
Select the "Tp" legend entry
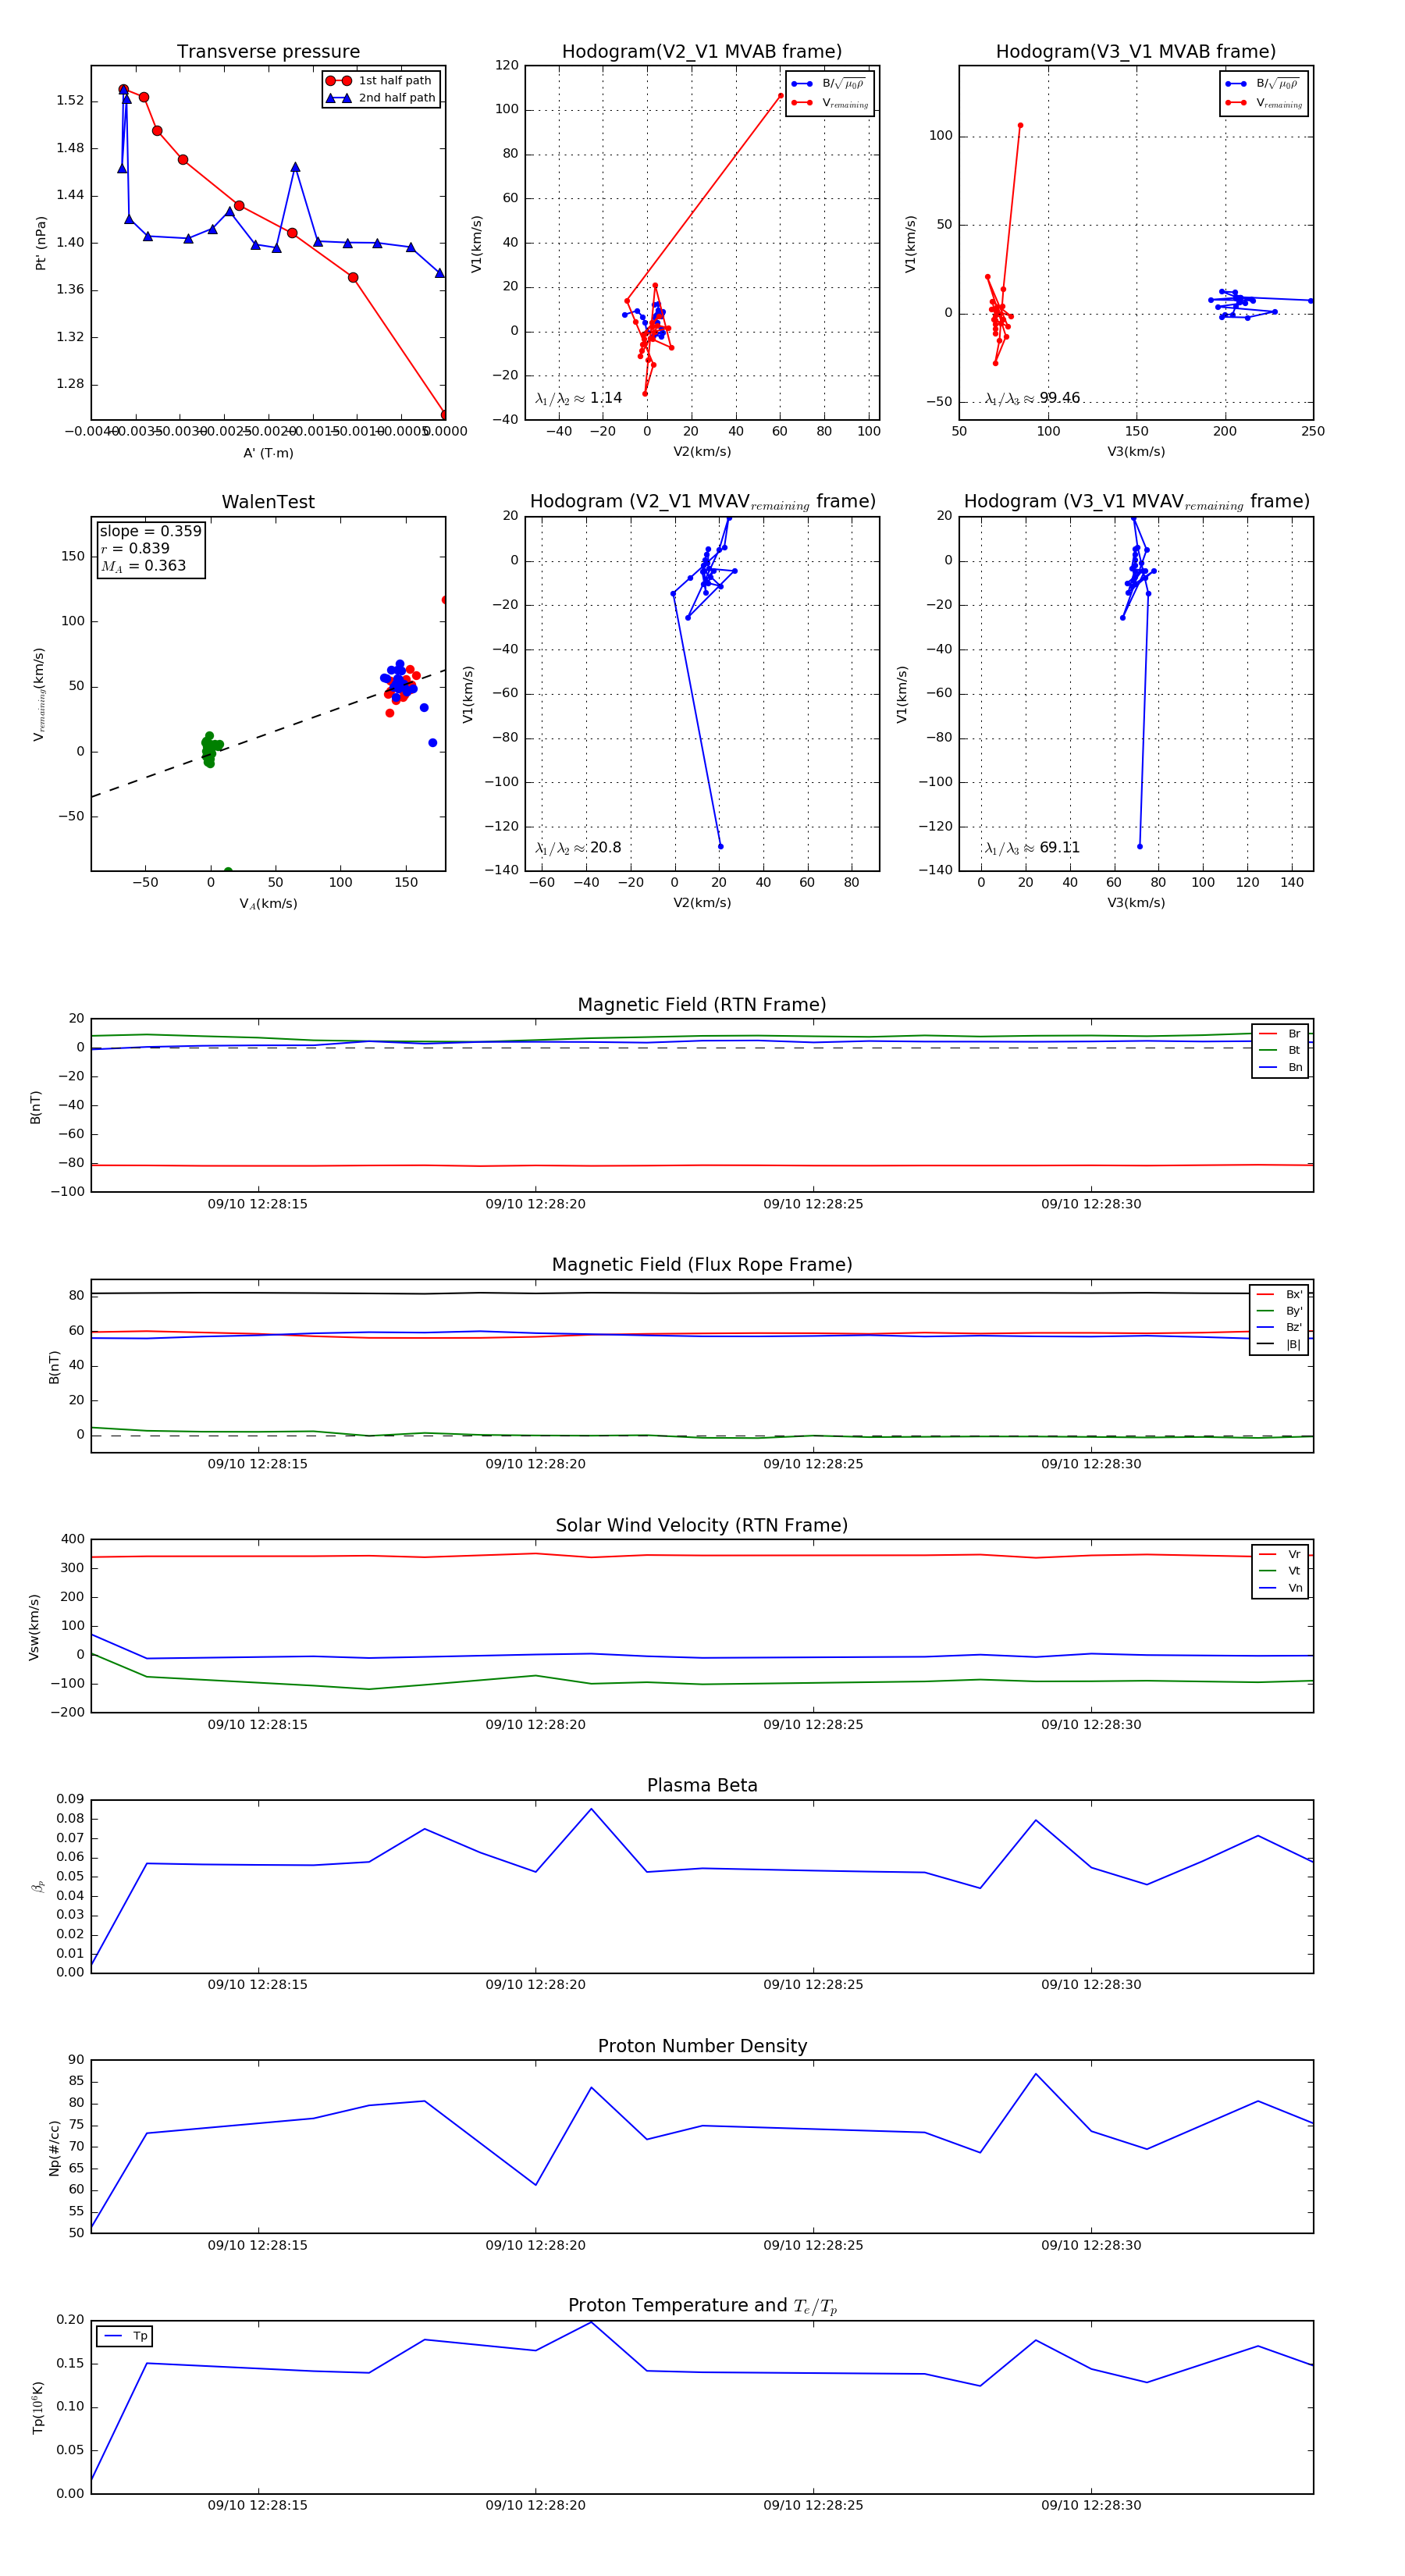(126, 2336)
